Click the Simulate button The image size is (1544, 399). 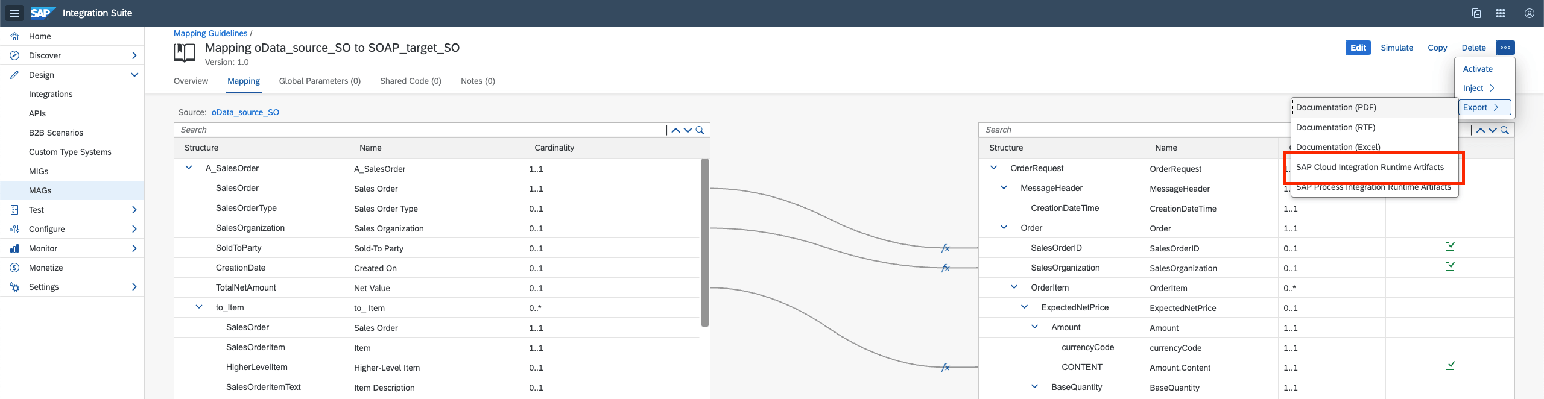1397,48
